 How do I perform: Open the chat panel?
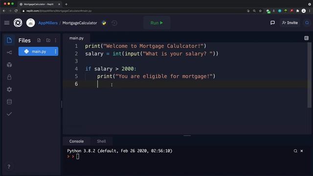[x=272, y=23]
